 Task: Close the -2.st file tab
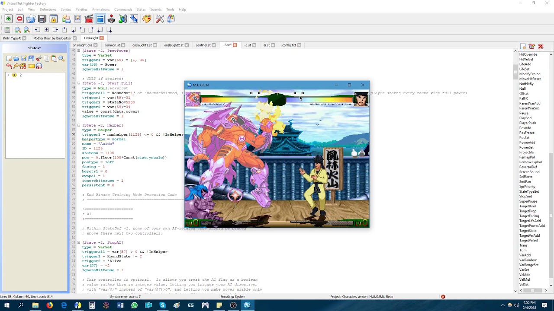(235, 45)
